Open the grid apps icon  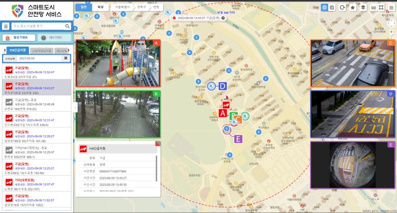(x=391, y=8)
